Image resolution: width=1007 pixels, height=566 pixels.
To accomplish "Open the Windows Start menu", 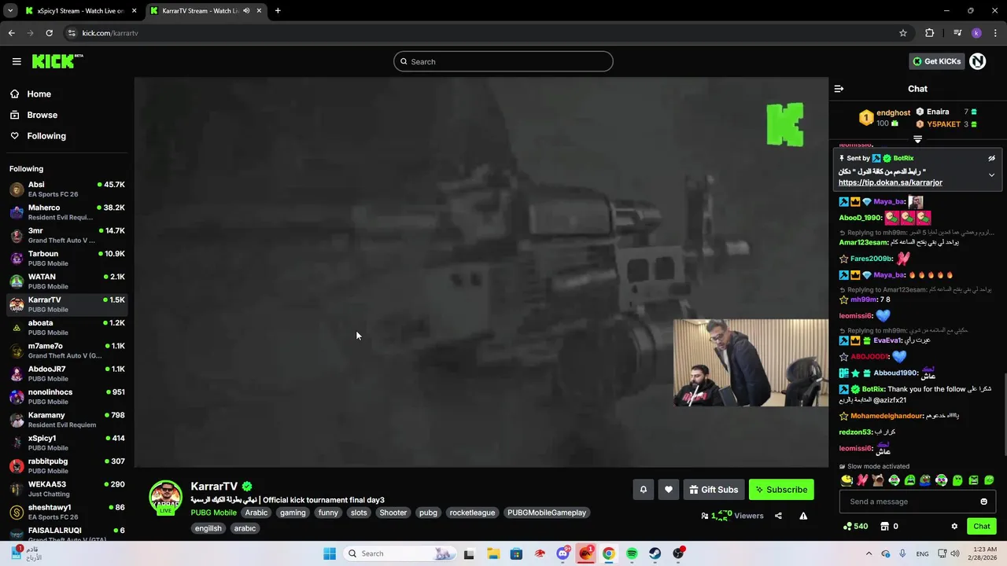I will [330, 553].
